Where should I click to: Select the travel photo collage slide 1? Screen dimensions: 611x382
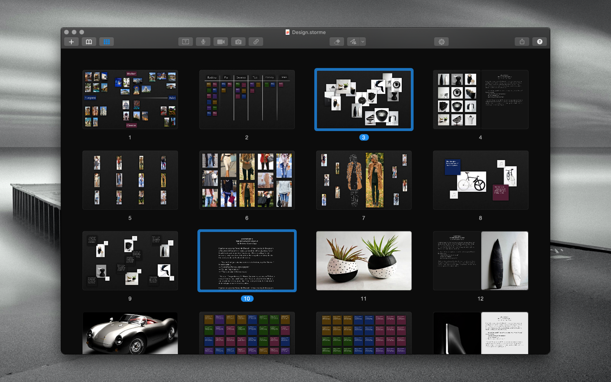(130, 99)
